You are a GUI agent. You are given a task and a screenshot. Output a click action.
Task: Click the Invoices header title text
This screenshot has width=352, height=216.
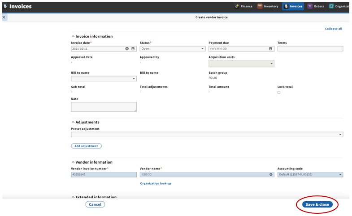point(21,6)
